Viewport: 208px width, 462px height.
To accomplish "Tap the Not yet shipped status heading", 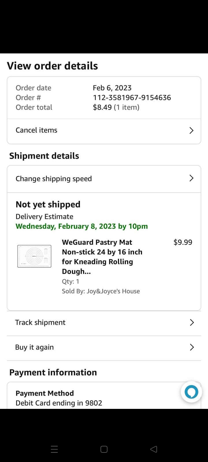I will (48, 204).
